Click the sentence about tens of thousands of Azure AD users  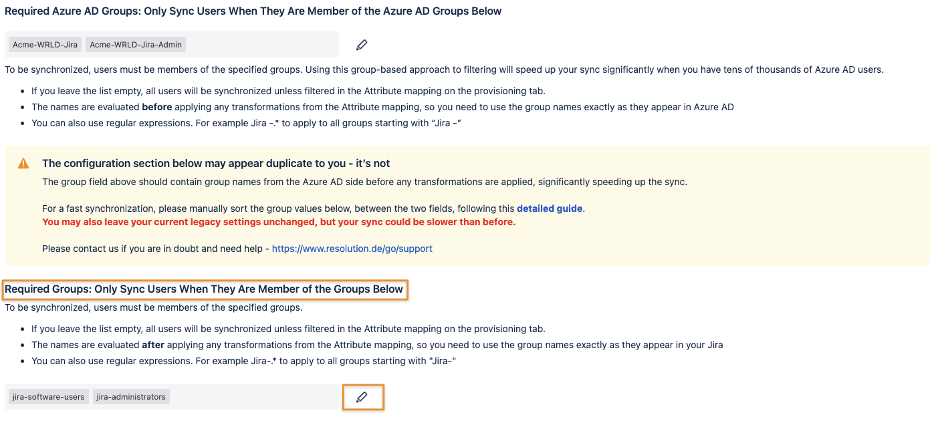click(444, 69)
